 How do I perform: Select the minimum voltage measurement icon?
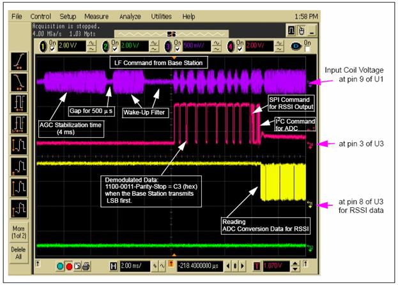pos(19,166)
